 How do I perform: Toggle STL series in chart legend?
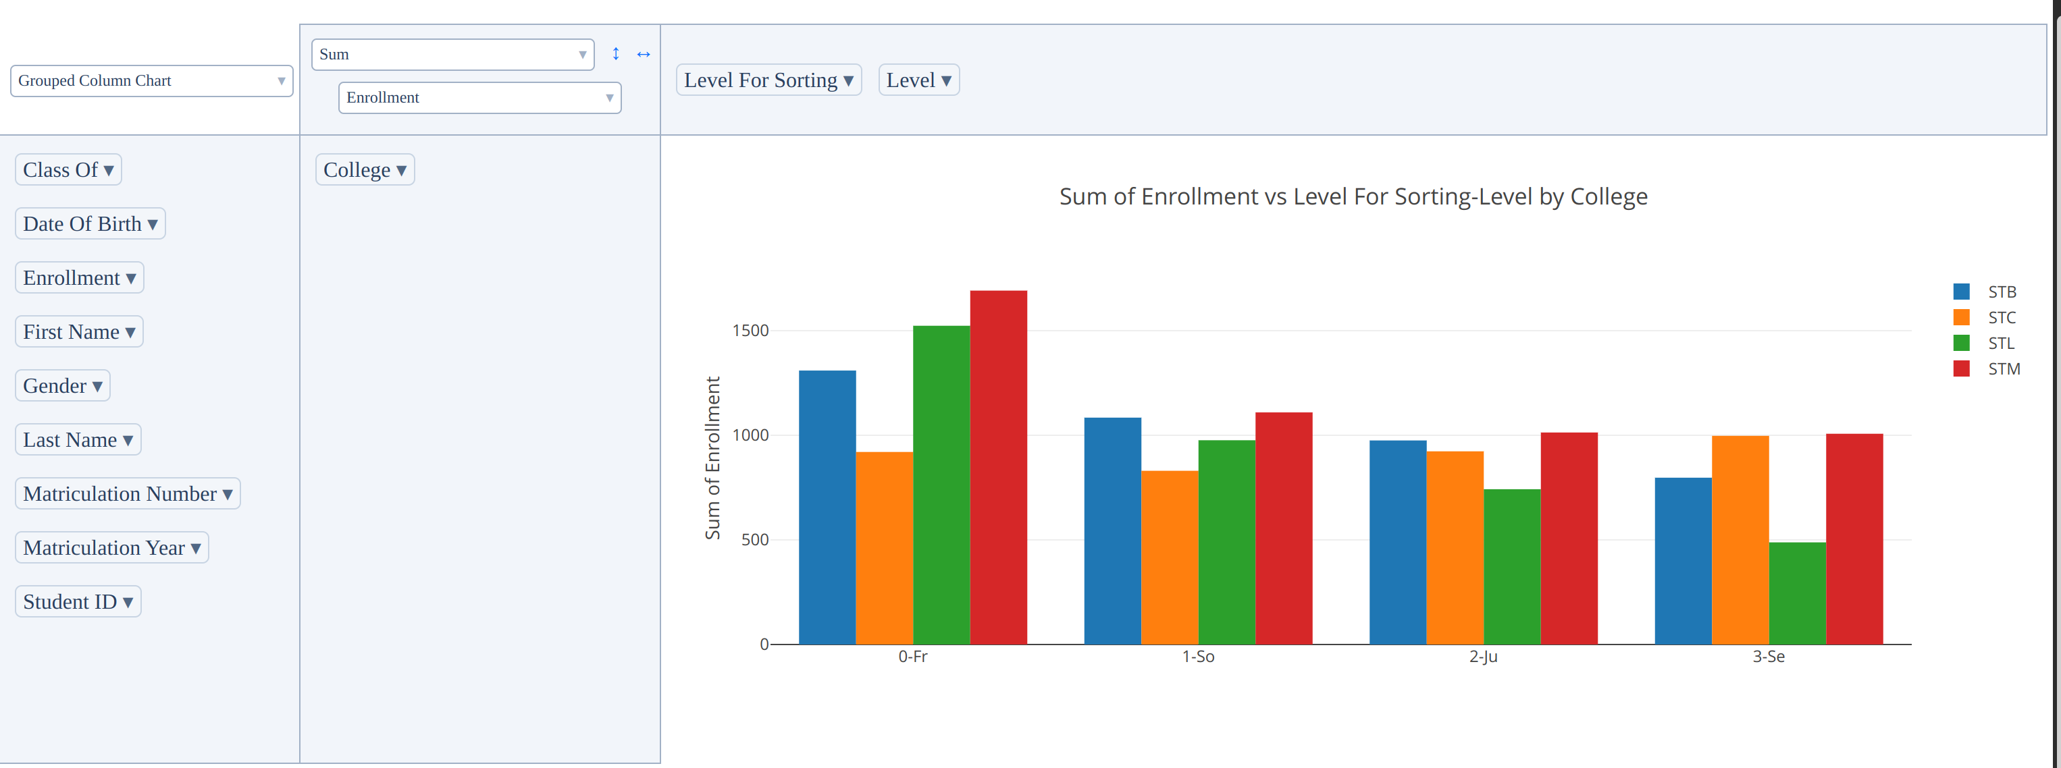[x=2000, y=343]
